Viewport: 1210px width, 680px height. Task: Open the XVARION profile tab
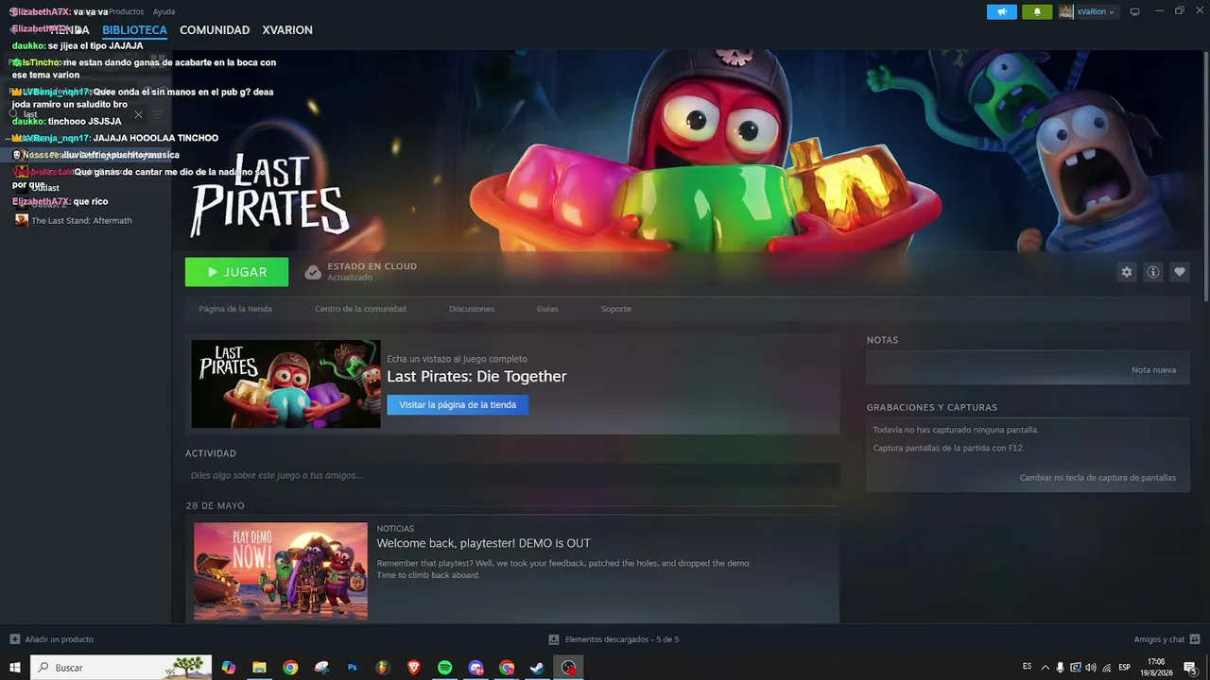point(287,30)
